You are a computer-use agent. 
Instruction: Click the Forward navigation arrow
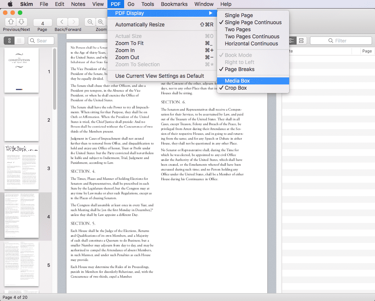click(74, 22)
